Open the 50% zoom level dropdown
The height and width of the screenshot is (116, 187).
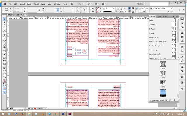click(x=80, y=4)
